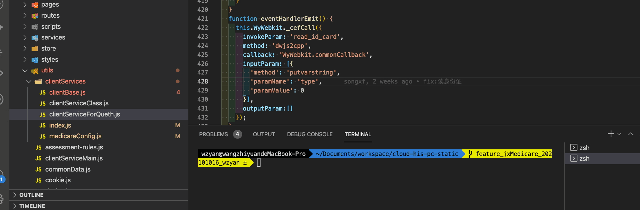The height and width of the screenshot is (210, 640).
Task: Expand the TIMELINE section
Action: pyautogui.click(x=32, y=206)
